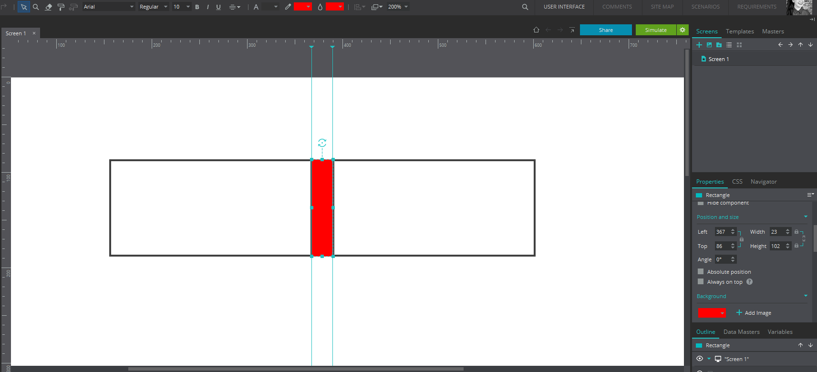This screenshot has width=817, height=372.
Task: Add new folder in Screens panel
Action: coord(719,45)
